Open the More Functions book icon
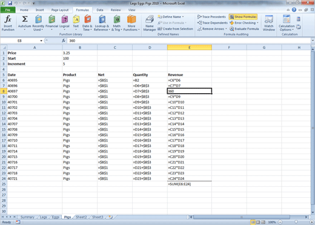Image resolution: width=315 pixels, height=225 pixels. coord(131,19)
